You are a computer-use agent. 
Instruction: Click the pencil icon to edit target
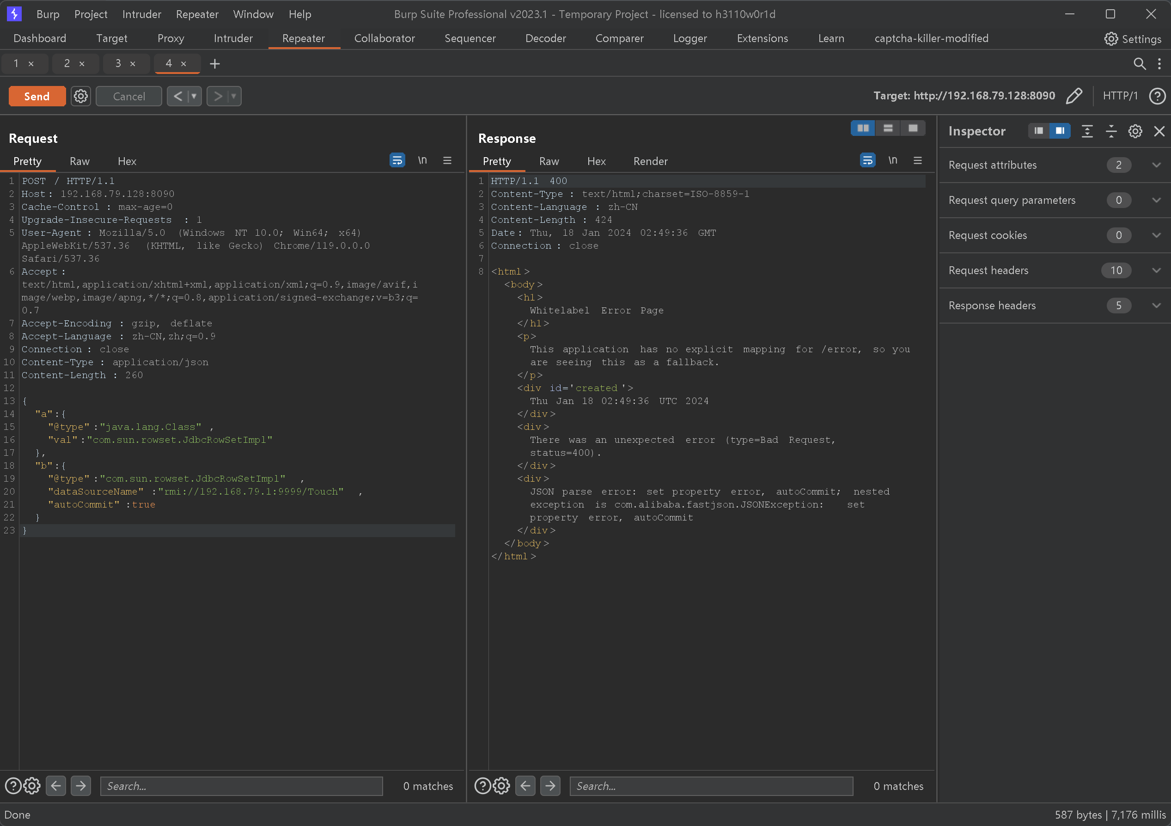1073,96
